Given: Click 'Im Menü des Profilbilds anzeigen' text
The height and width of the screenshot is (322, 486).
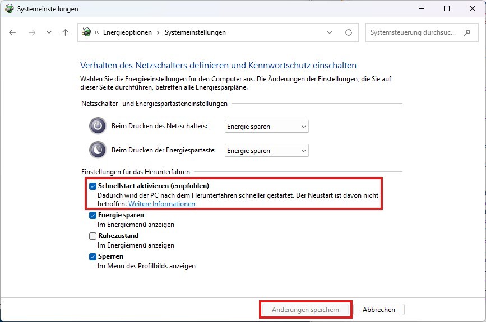Looking at the screenshot, I should point(146,266).
